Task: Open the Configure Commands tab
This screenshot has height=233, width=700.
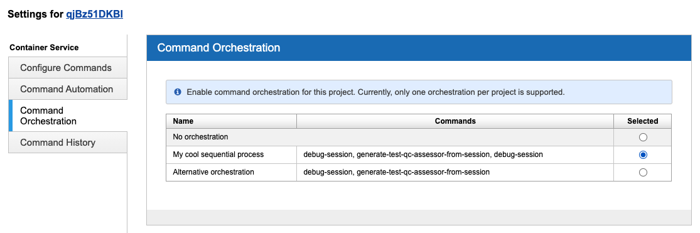Action: click(x=68, y=68)
